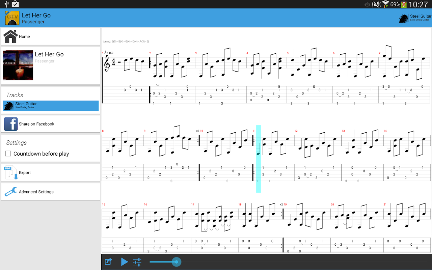Open the PDF Export icon

11,172
